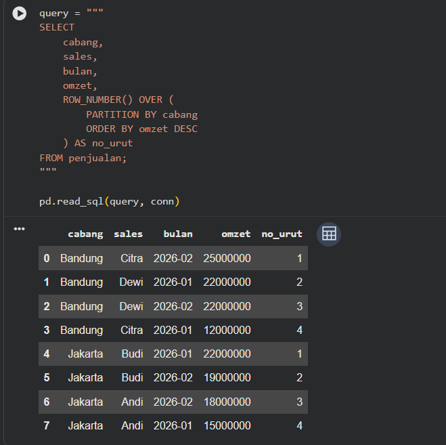
Task: Place cursor on 'query =' assignment line
Action: (x=71, y=13)
